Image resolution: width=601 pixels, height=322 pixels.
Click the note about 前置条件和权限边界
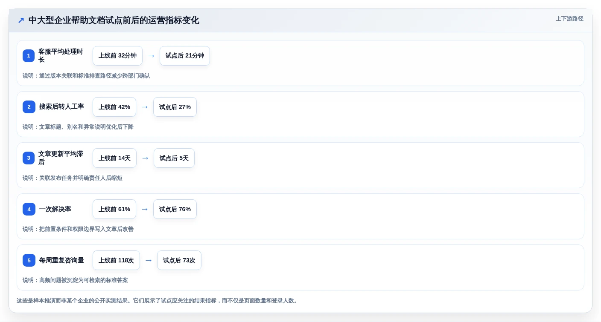point(78,229)
